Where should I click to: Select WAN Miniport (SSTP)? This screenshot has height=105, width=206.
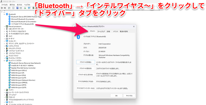(19, 88)
